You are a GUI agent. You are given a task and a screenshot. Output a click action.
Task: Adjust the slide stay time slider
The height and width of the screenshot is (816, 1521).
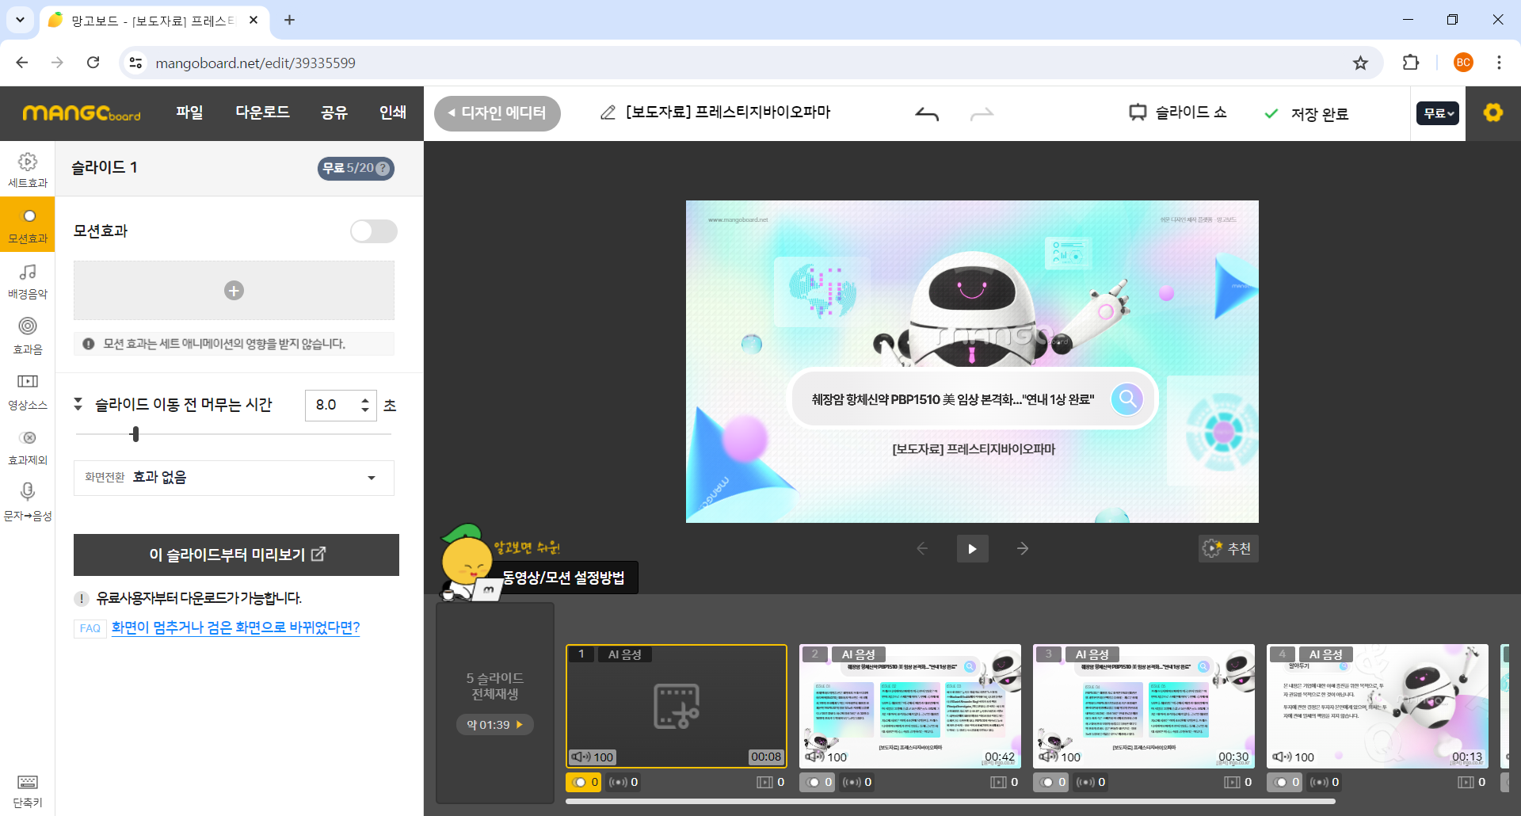pyautogui.click(x=135, y=434)
